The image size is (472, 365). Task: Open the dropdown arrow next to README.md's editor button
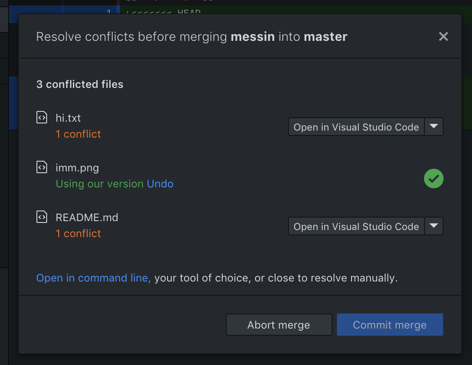[x=434, y=226]
